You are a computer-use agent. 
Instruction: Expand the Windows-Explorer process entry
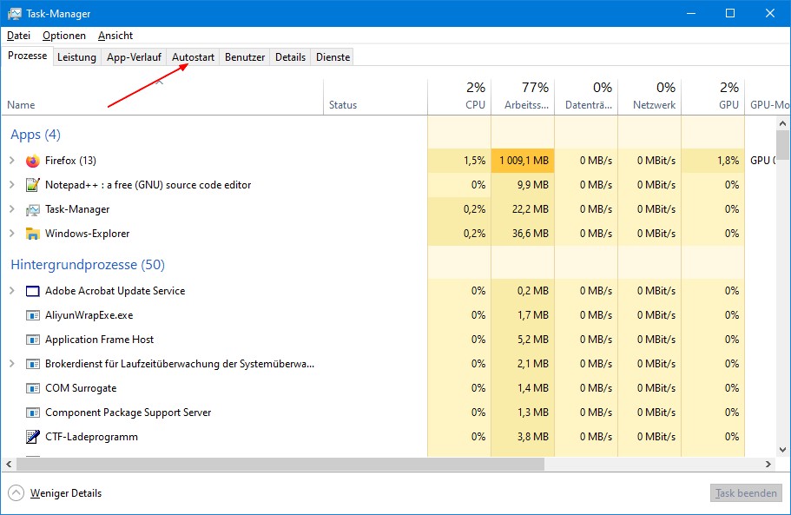(12, 233)
